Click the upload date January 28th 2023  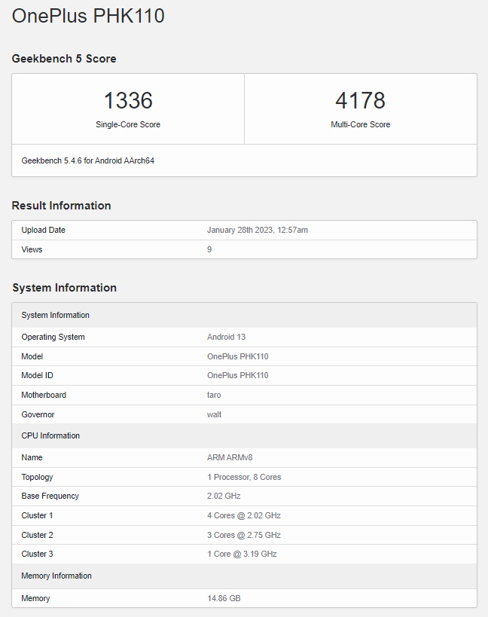click(x=257, y=230)
